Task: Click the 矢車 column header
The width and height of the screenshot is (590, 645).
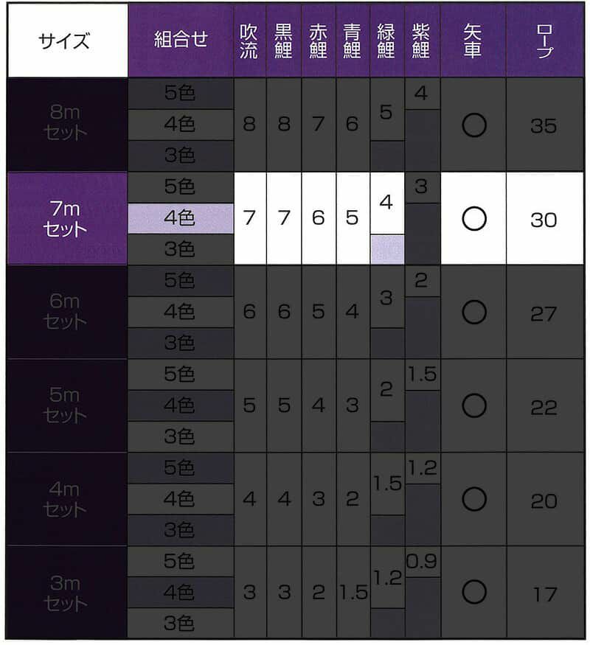Action: [473, 41]
